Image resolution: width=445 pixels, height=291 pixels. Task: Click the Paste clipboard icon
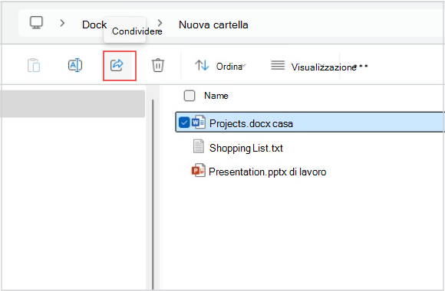pos(34,65)
